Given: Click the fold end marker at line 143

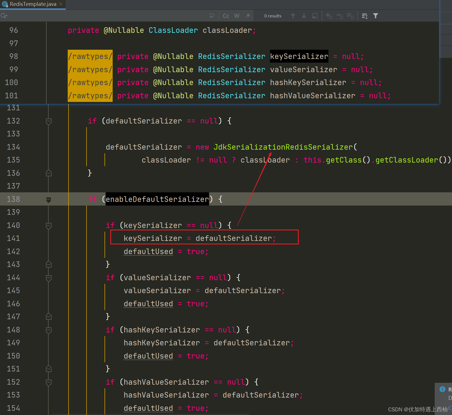Looking at the screenshot, I should 49,264.
